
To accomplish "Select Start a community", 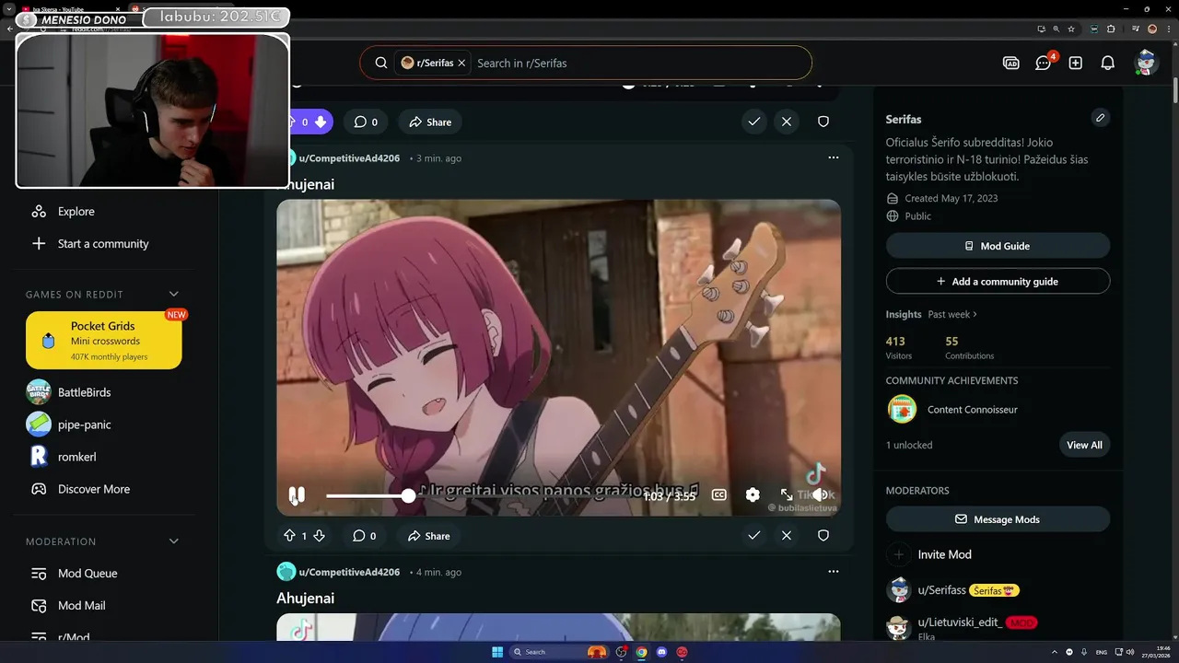I will click(x=104, y=244).
